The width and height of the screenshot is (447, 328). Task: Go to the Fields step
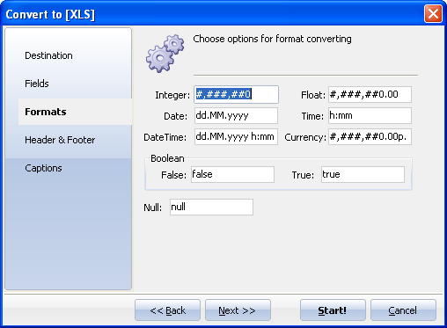(x=37, y=84)
